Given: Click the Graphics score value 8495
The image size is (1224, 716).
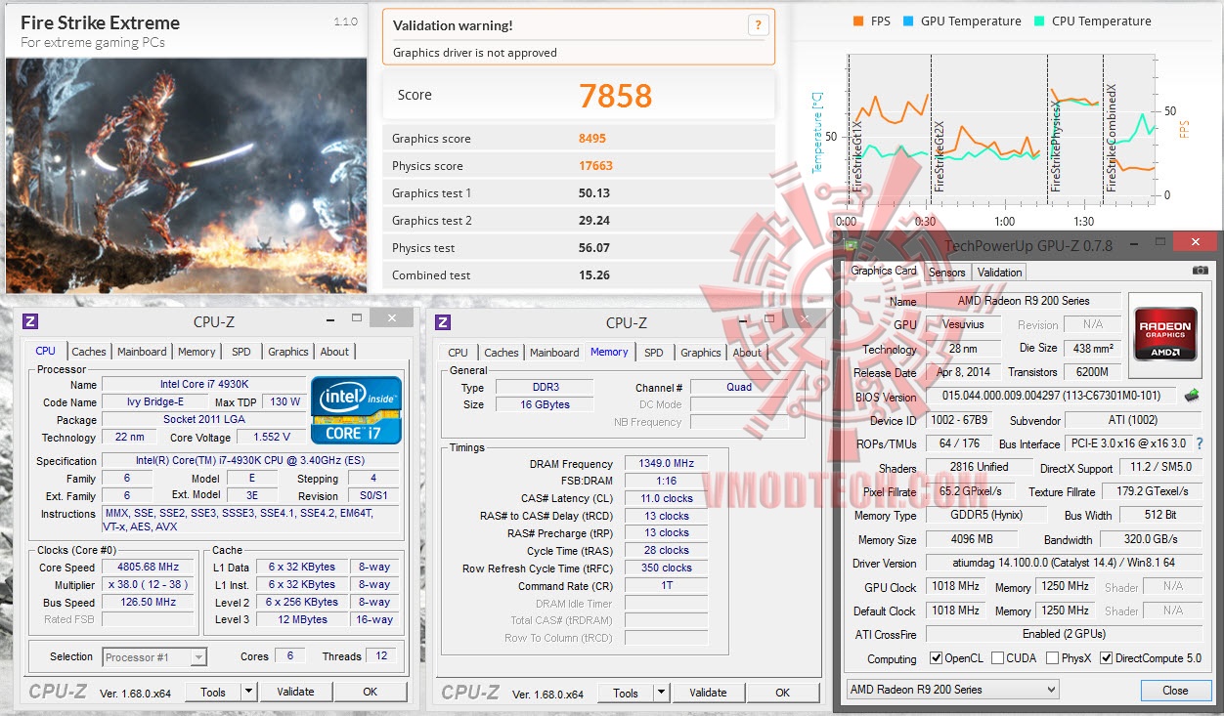Looking at the screenshot, I should (592, 139).
